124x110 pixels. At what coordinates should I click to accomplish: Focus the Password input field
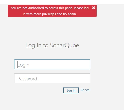[x=52, y=78]
